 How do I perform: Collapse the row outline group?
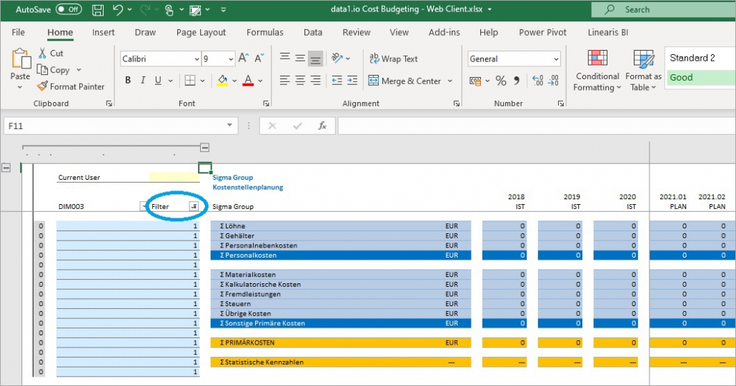pos(6,168)
